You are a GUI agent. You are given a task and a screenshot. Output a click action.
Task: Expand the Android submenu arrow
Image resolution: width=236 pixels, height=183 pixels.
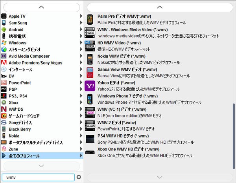[81, 29]
